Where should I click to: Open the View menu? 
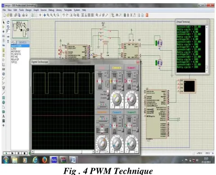(9, 10)
